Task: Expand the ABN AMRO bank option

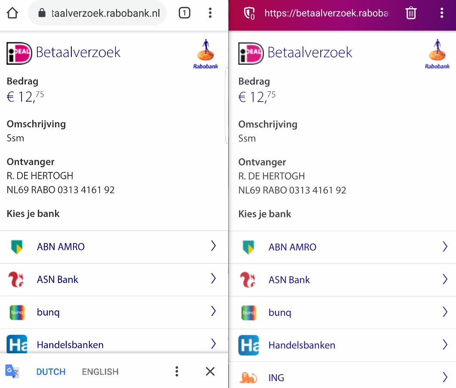Action: (x=213, y=246)
